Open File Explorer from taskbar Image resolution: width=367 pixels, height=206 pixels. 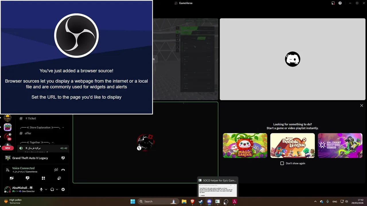(184, 201)
